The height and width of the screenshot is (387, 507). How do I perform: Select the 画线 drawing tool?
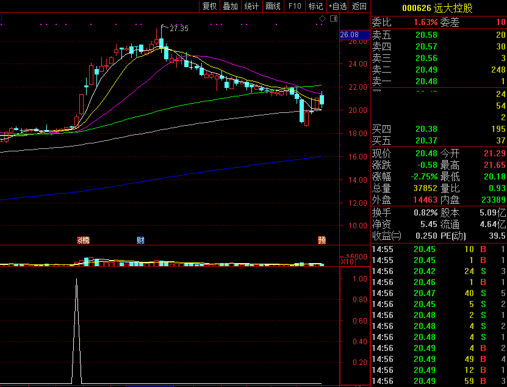tap(273, 6)
